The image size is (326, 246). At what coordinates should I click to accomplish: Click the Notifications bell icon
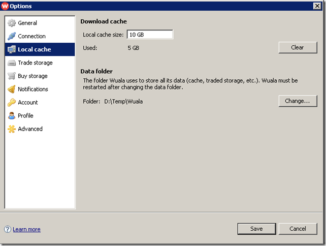coord(12,89)
